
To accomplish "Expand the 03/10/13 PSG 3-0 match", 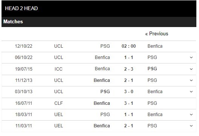I will (x=191, y=92).
